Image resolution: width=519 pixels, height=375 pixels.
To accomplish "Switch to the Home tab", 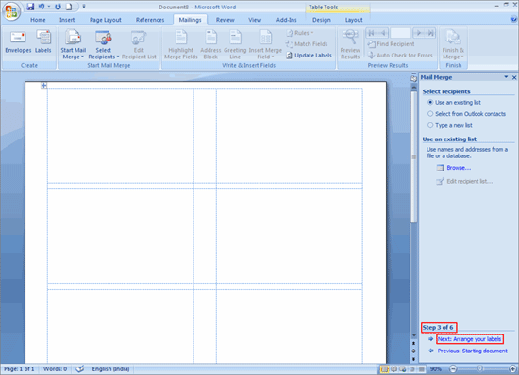I will click(x=38, y=20).
